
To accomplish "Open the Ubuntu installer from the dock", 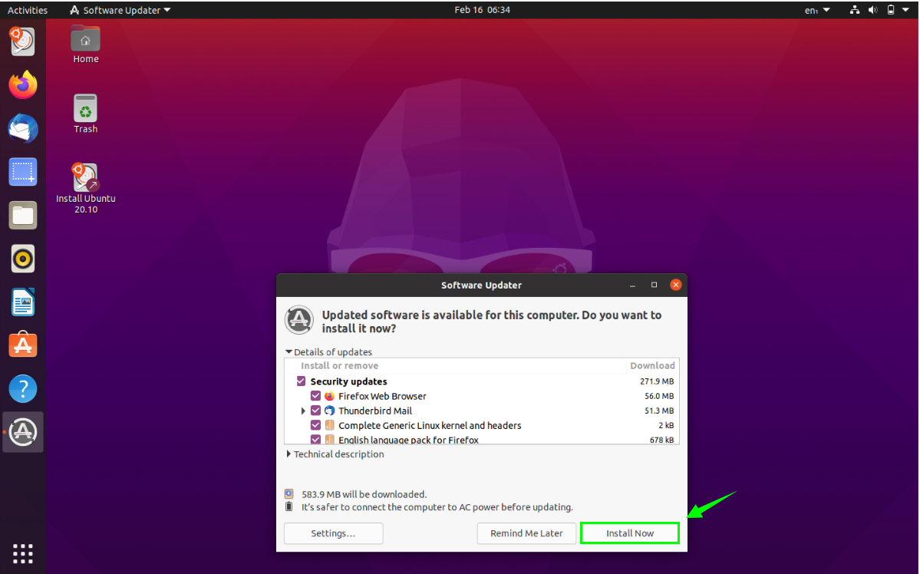I will tap(23, 41).
